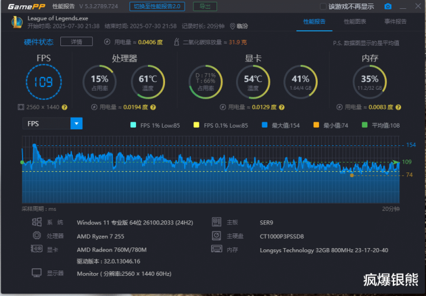Click the CPU 15% usage gauge
The image size is (426, 296).
point(100,82)
